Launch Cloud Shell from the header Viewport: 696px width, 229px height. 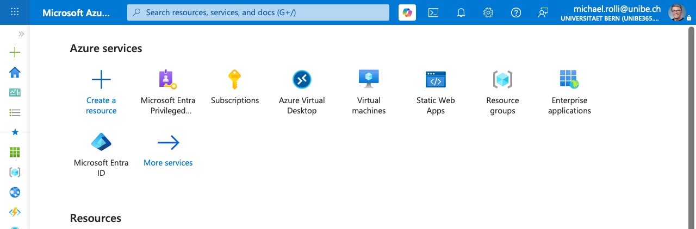pos(433,12)
